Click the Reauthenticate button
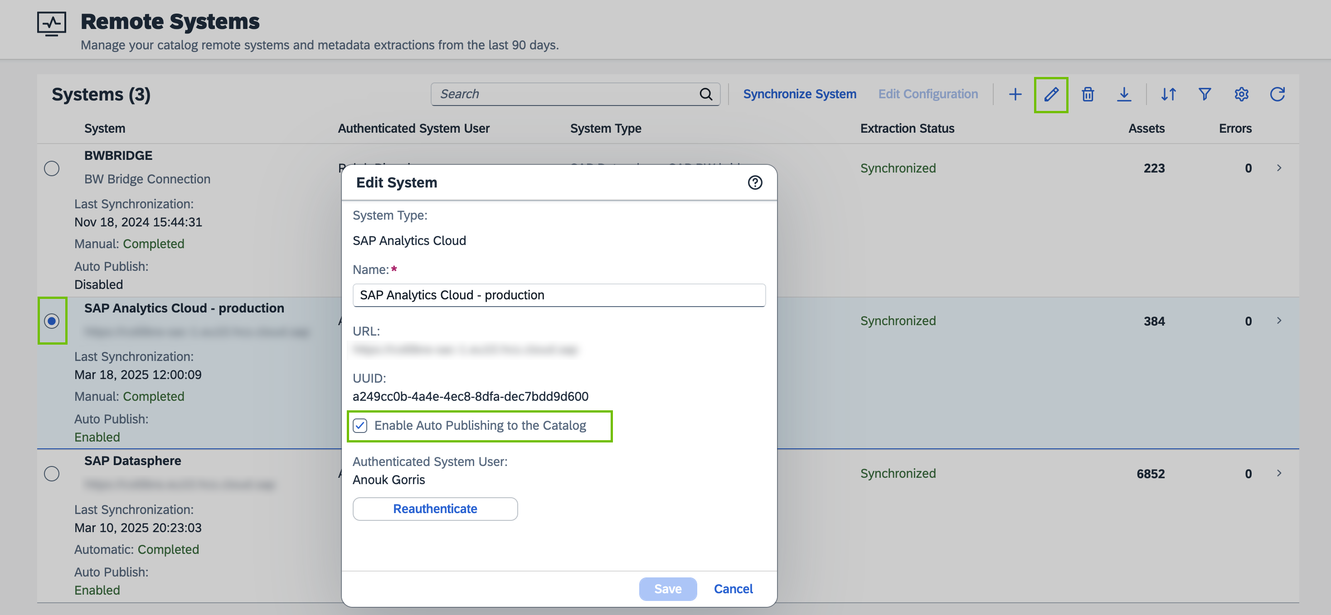This screenshot has height=615, width=1331. pyautogui.click(x=435, y=509)
